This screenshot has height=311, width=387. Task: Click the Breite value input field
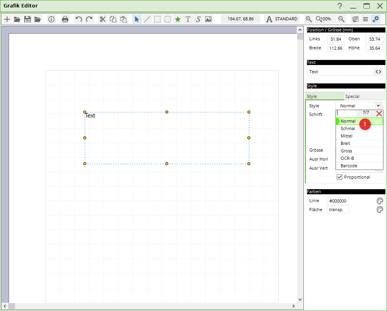[x=336, y=48]
